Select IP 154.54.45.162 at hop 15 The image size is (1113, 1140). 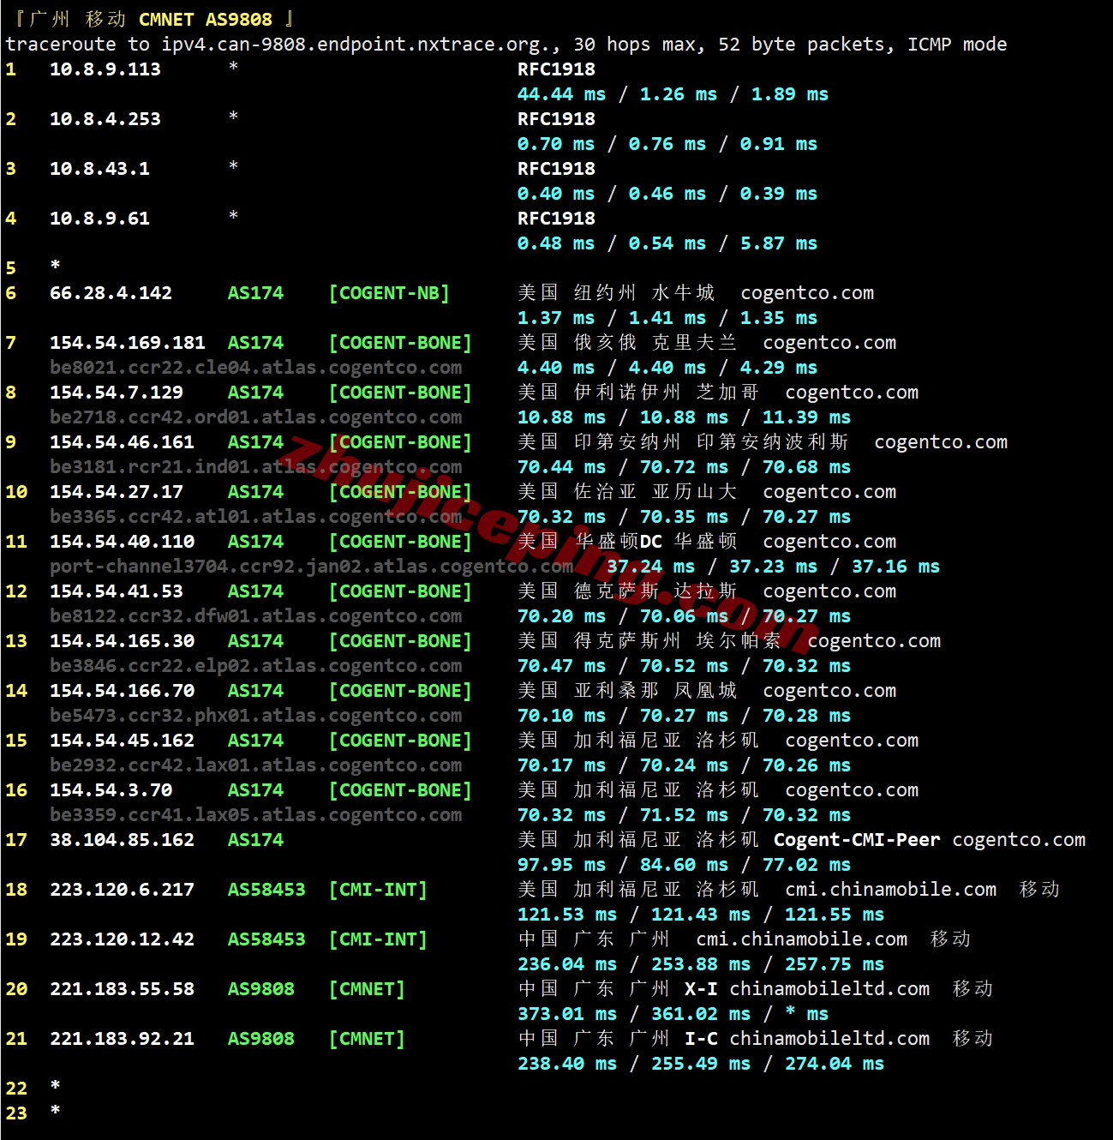click(122, 741)
